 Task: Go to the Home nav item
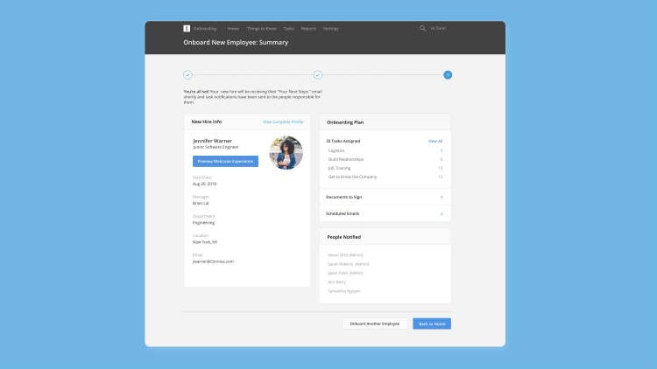click(x=233, y=29)
